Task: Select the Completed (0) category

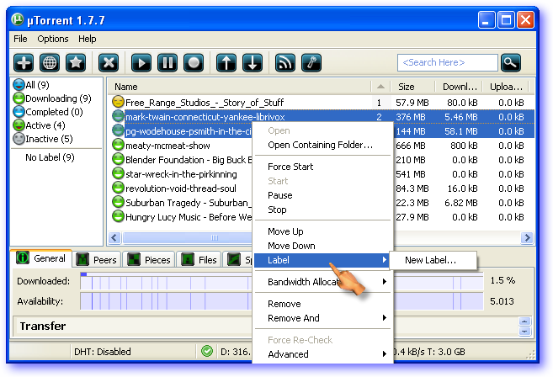Action: coord(48,112)
